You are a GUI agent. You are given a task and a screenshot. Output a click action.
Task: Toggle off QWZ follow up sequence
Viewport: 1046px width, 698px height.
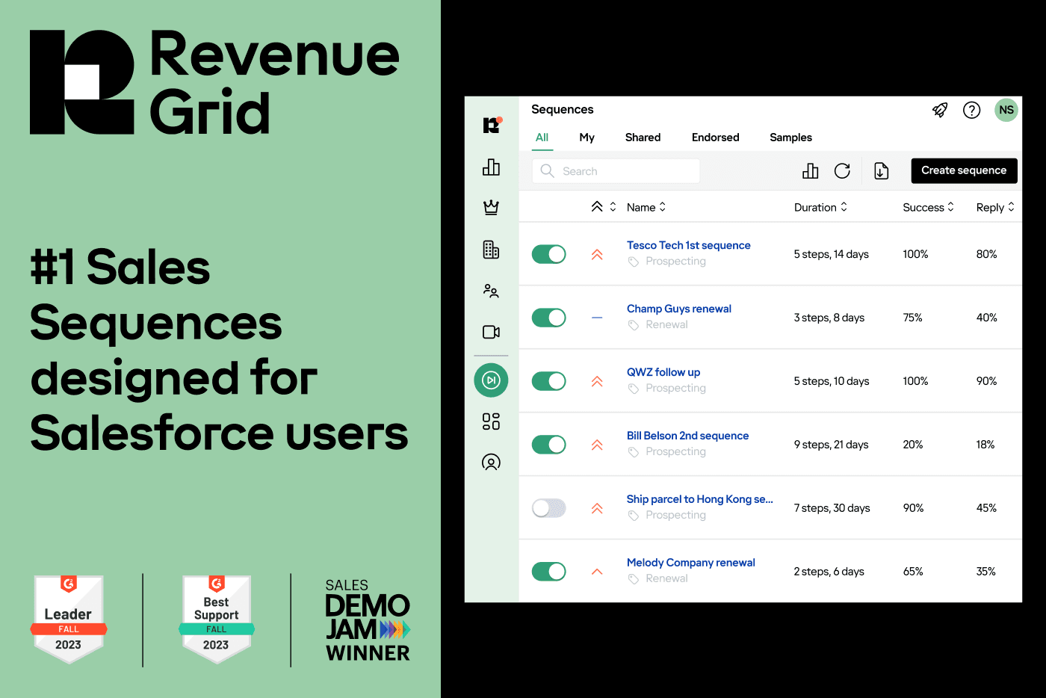[548, 381]
